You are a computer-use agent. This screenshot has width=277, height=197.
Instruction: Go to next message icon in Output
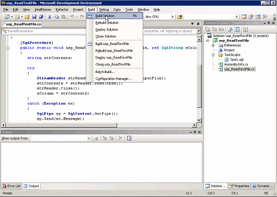[x=111, y=138]
